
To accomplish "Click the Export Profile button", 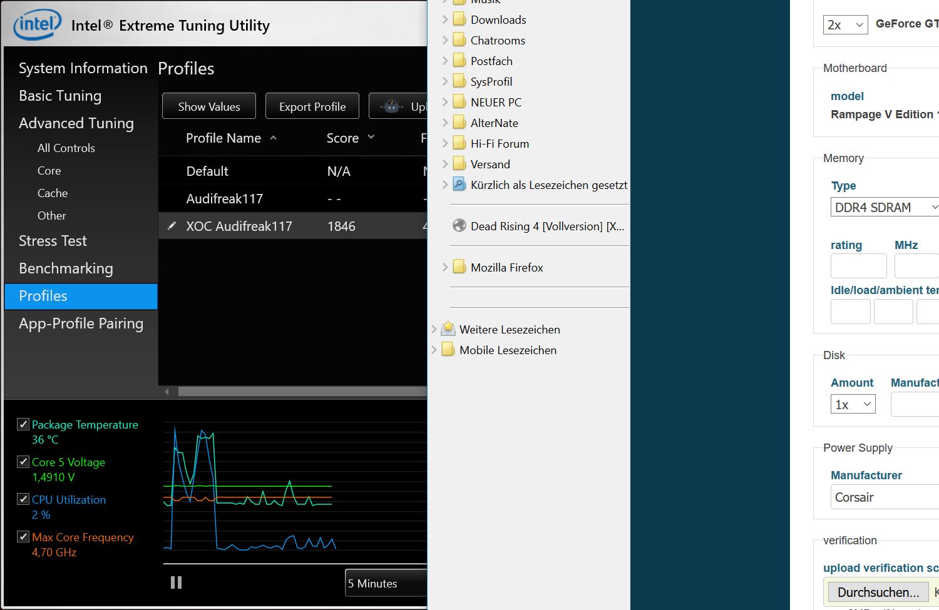I will (312, 106).
